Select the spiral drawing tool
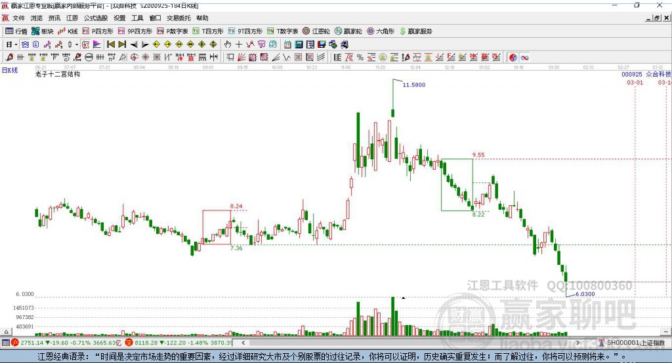The width and height of the screenshot is (672, 363). click(66, 58)
